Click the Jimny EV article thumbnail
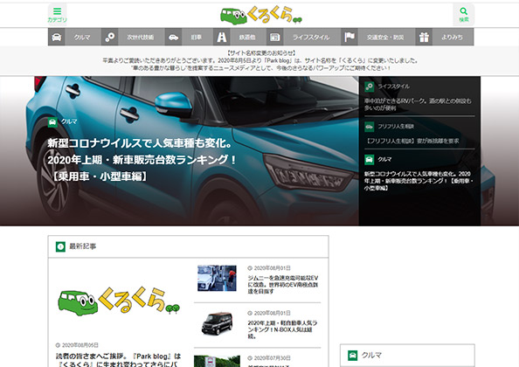519x367 pixels. [x=217, y=279]
